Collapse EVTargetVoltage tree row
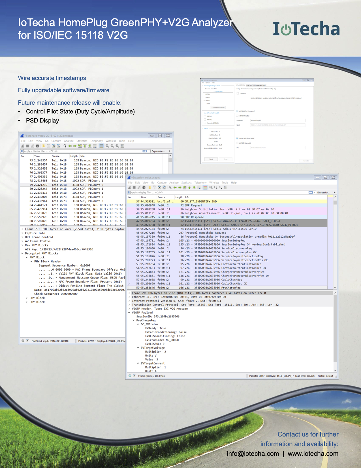Screen dimensions: 361x468 tap(138, 348)
